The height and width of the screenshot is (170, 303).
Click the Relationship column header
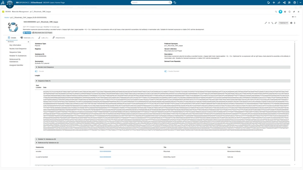pyautogui.click(x=40, y=147)
